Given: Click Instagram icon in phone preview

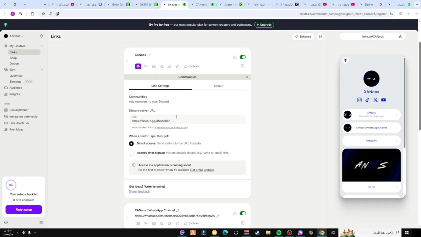Looking at the screenshot, I should click(359, 100).
